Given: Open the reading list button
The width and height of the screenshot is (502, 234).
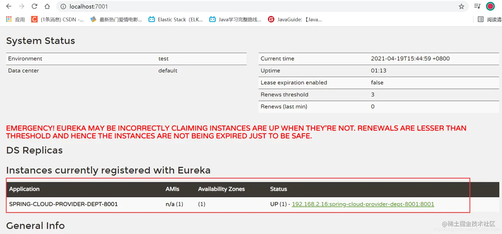Looking at the screenshot, I should point(489,20).
